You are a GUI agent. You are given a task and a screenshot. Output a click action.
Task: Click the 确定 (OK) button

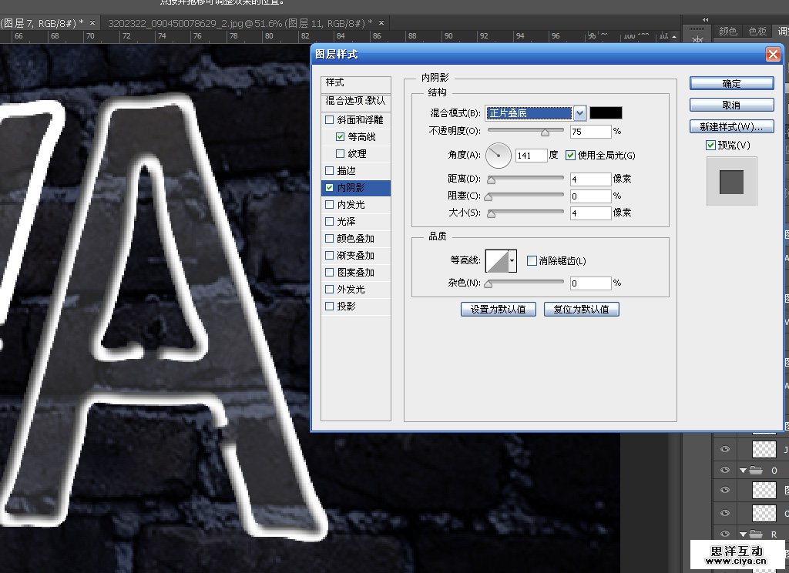click(x=731, y=83)
